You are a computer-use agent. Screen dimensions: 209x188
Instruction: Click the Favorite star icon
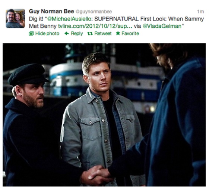pyautogui.click(x=118, y=33)
